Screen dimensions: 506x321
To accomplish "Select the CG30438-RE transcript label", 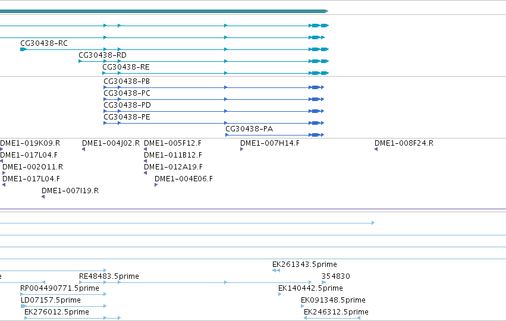I will click(126, 67).
